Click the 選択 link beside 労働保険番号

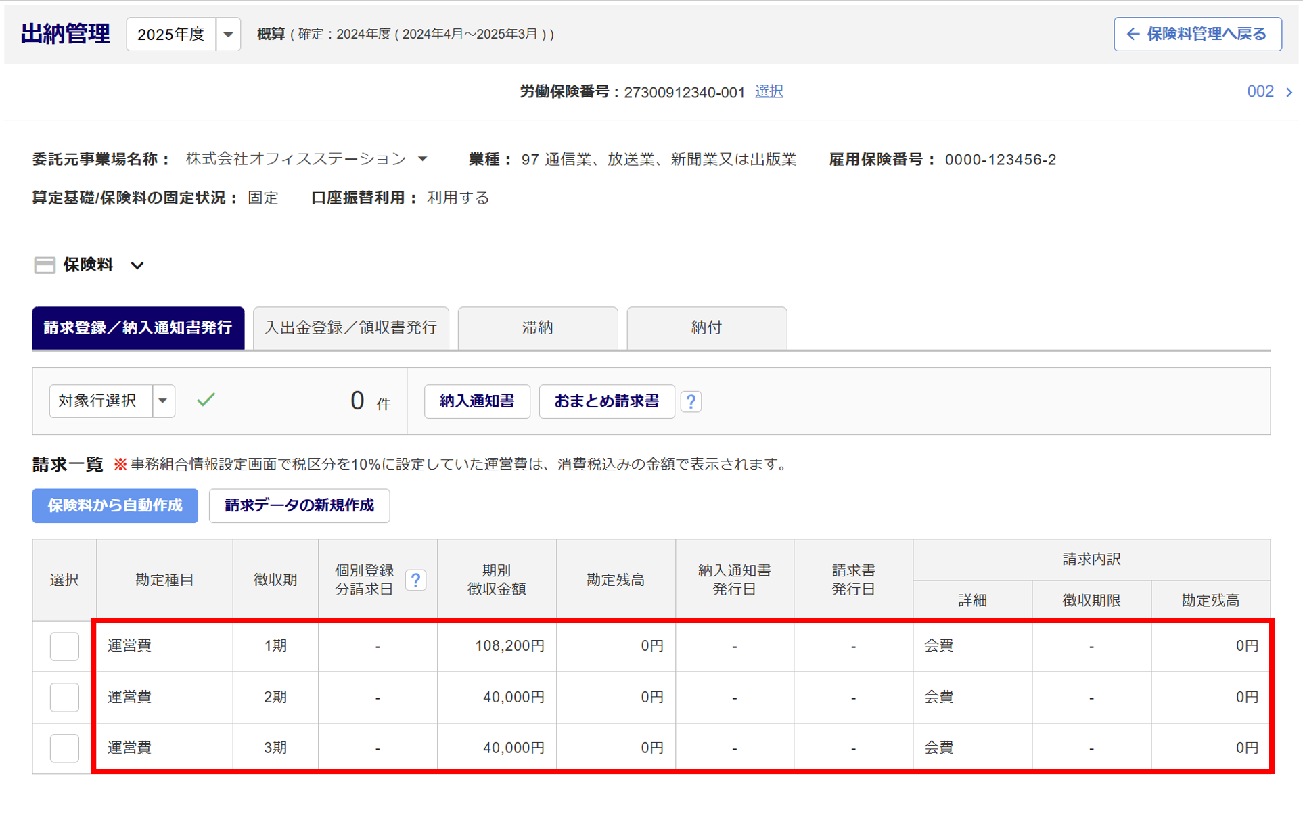pos(769,91)
